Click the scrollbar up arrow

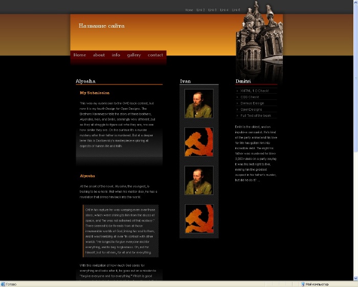coord(356,2)
